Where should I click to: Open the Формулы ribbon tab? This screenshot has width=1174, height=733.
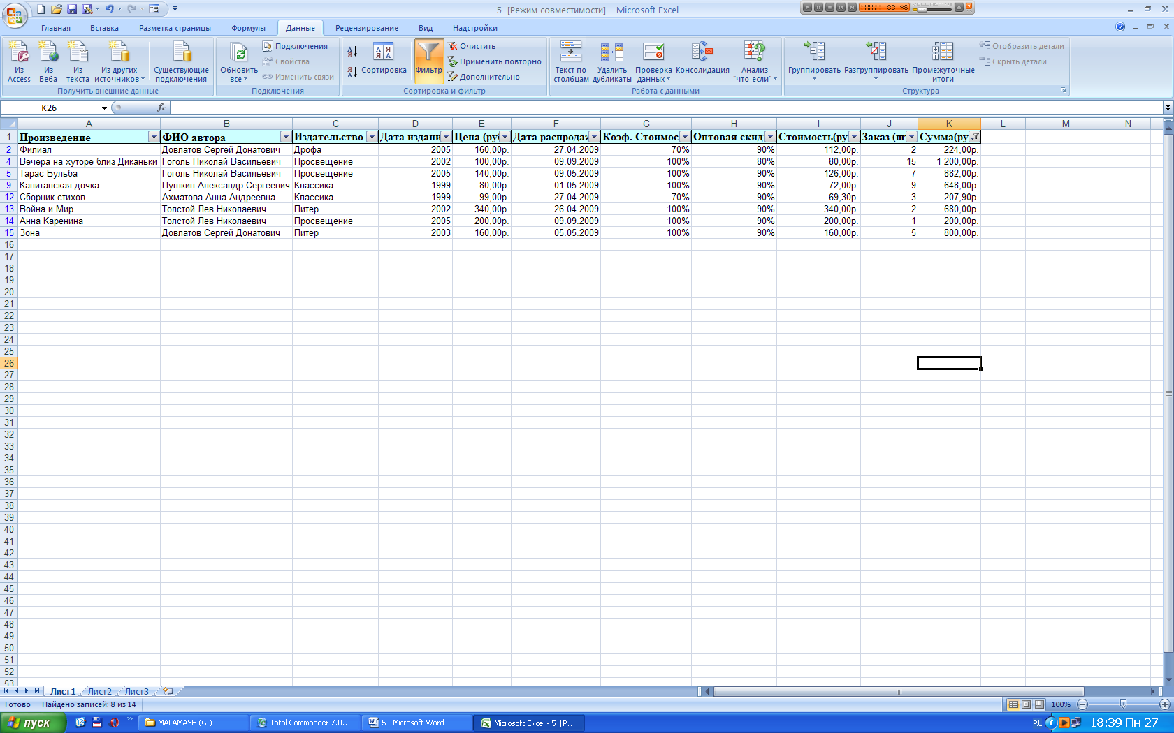[248, 28]
